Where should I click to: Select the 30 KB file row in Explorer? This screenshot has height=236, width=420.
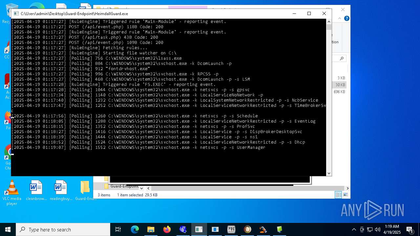340,85
